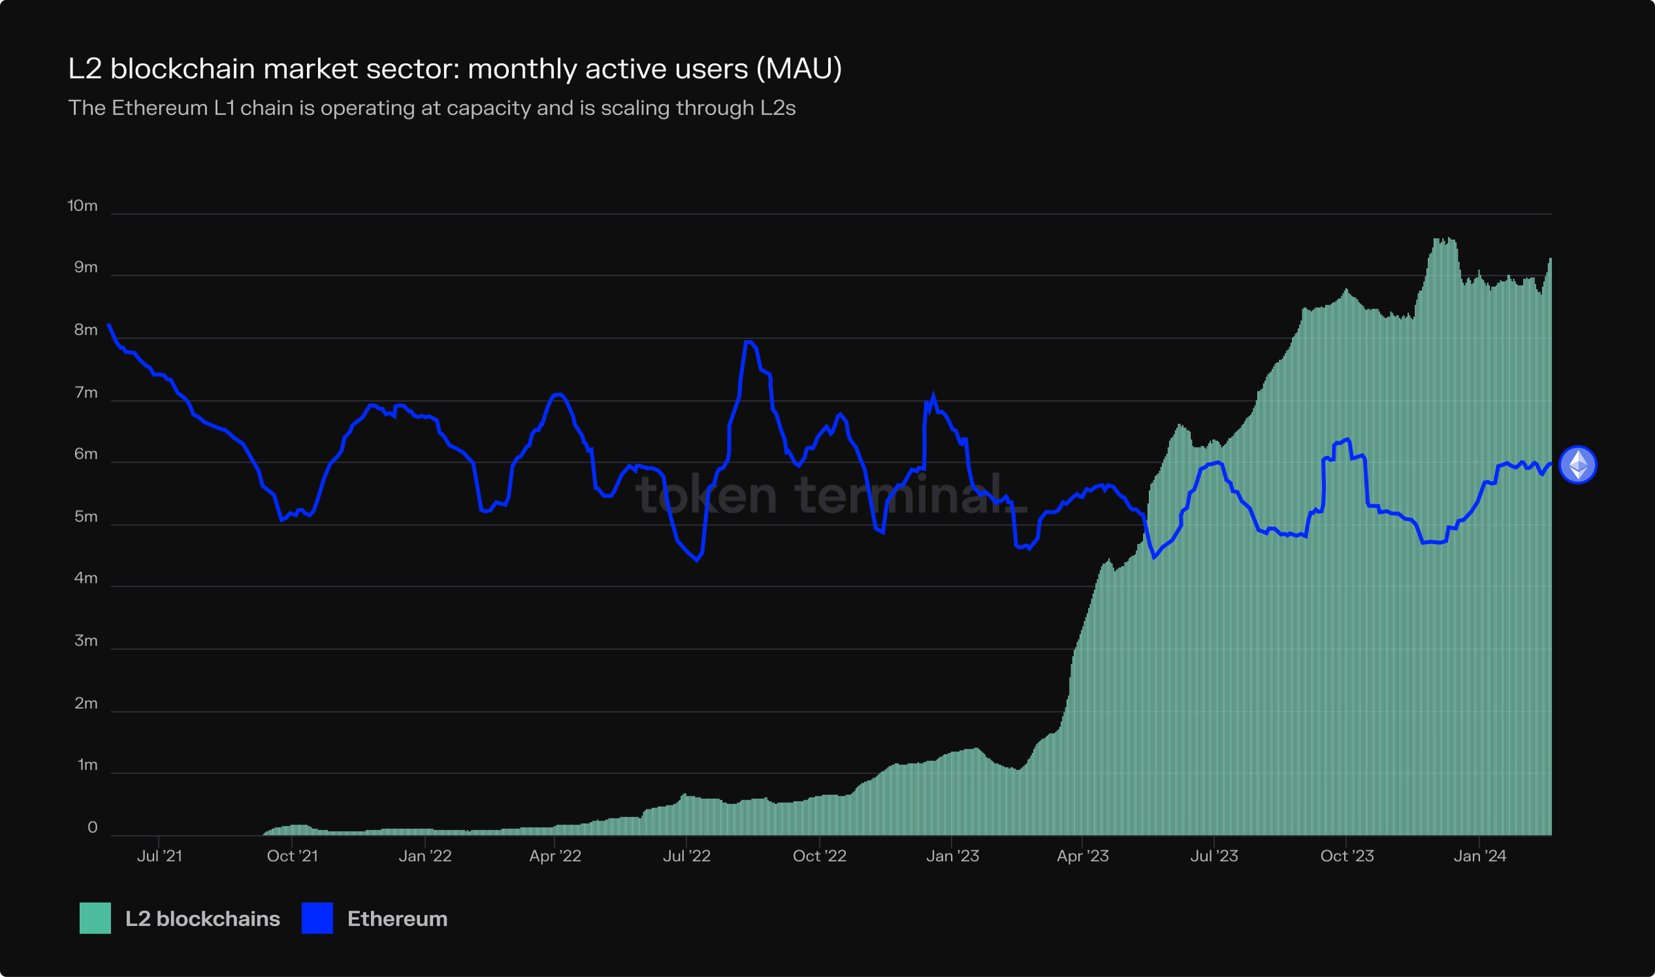
Task: Click the blue Ethereum legend swatch
Action: tap(317, 918)
